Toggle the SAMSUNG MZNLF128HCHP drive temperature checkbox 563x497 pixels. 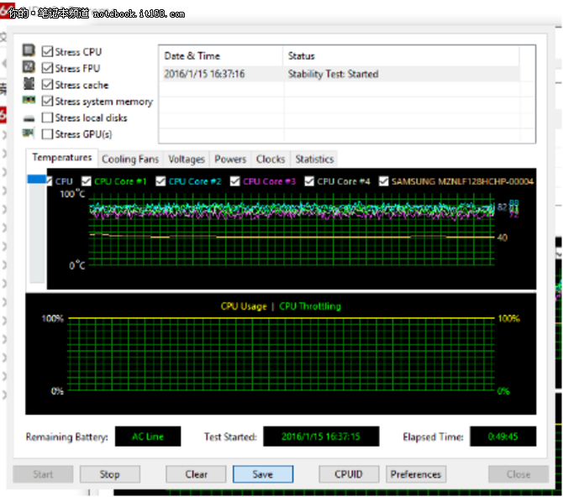click(x=384, y=181)
